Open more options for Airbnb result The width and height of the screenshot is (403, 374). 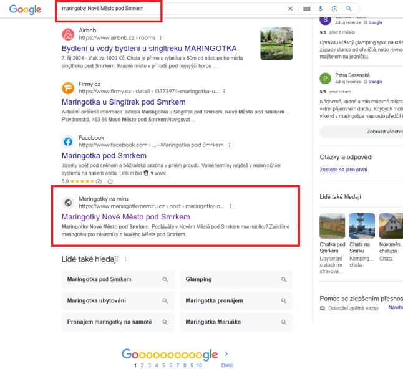(160, 38)
